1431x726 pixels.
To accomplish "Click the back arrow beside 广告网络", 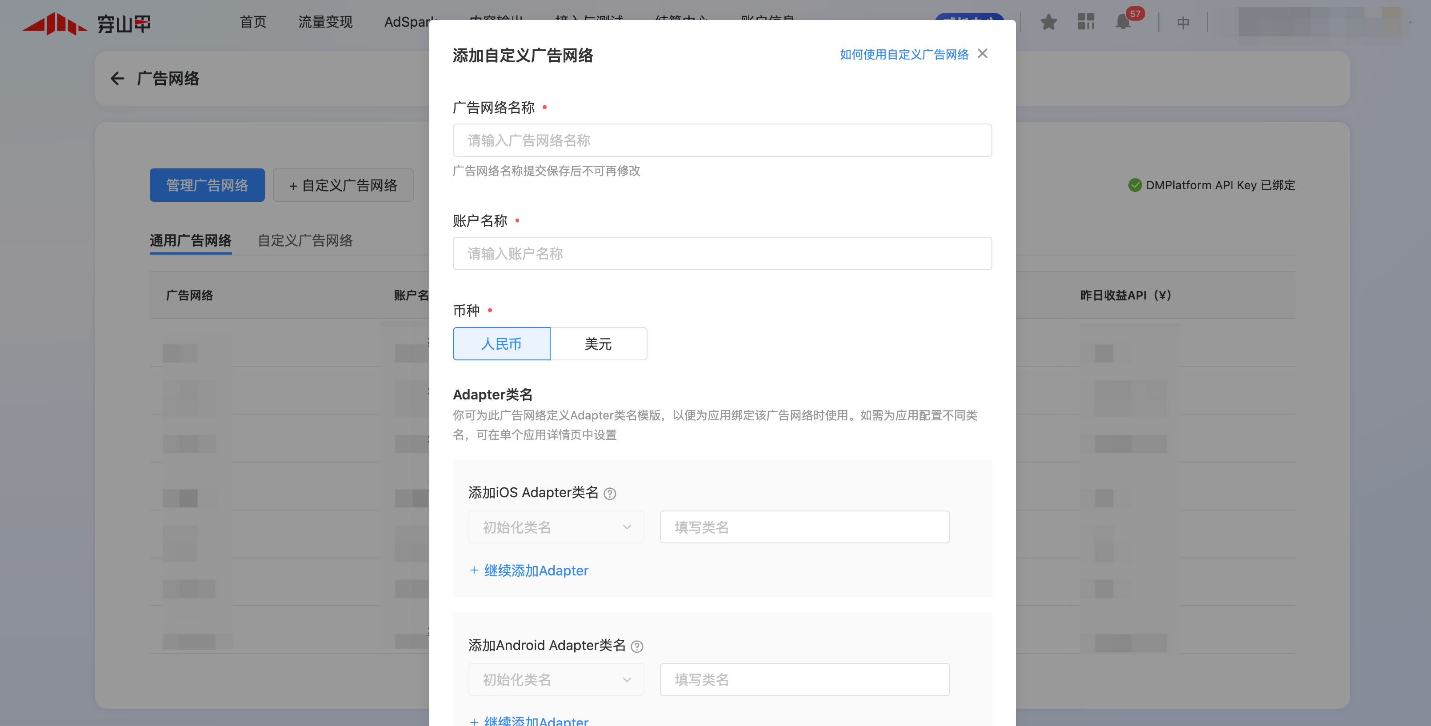I will tap(117, 79).
